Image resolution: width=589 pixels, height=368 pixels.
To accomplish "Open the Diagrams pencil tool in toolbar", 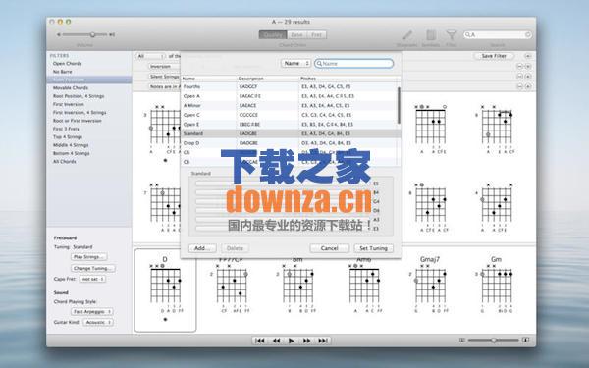I will [x=407, y=35].
